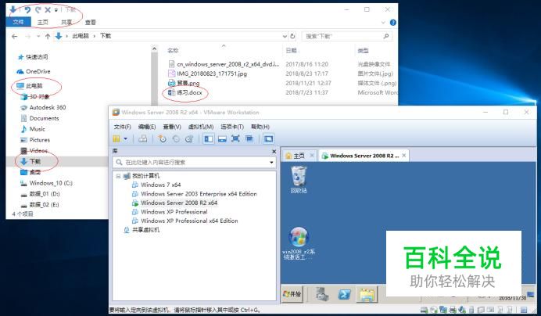Click Undo in Explorer quick access toolbar
The height and width of the screenshot is (316, 541).
click(27, 9)
